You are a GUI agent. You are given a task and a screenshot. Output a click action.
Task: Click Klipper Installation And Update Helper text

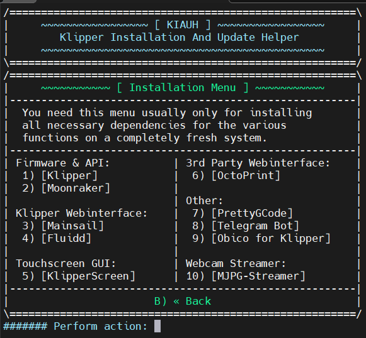tap(180, 38)
